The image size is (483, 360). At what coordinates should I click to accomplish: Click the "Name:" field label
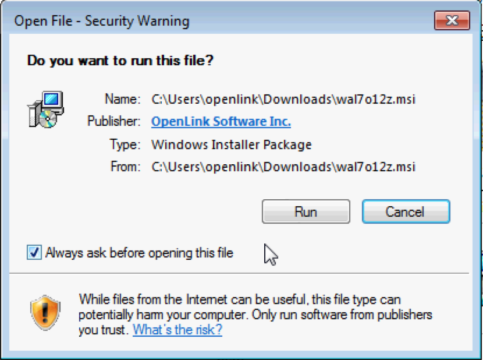(x=122, y=98)
